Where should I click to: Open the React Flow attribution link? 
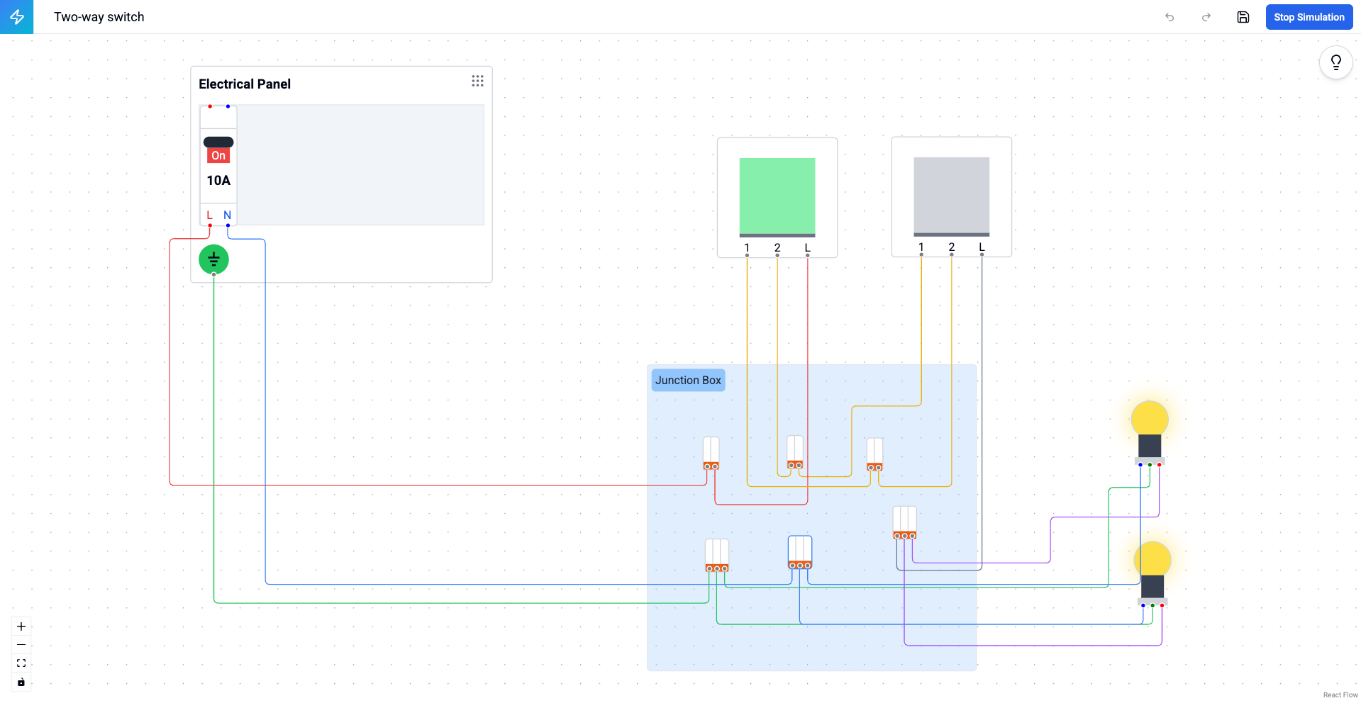(x=1340, y=694)
